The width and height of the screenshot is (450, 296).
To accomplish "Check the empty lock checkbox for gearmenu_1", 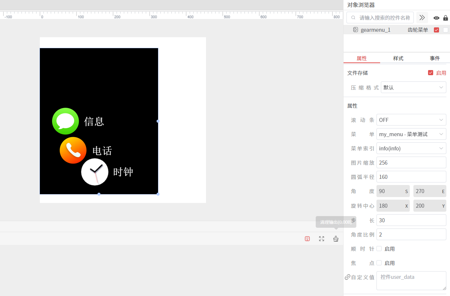I will coord(446,30).
